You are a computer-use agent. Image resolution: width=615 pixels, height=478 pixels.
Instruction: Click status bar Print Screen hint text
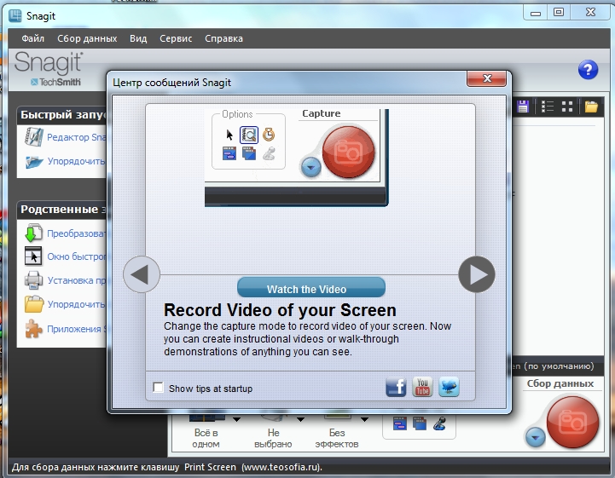[166, 467]
